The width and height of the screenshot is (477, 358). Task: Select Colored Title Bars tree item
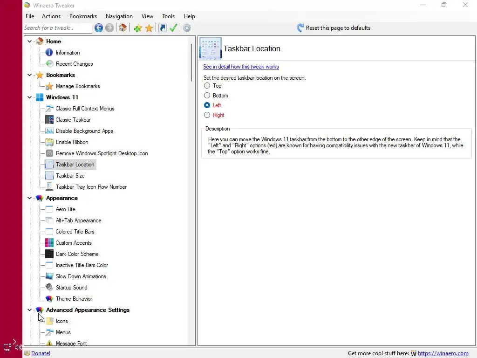pos(75,232)
